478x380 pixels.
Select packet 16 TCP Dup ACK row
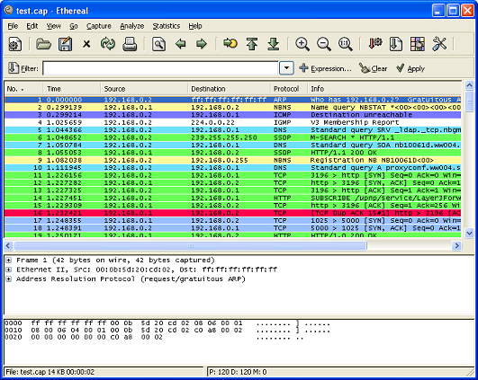233,213
